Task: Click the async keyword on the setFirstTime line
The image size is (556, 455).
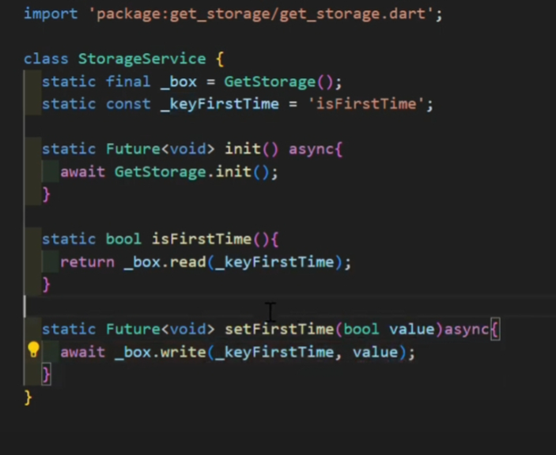Action: coord(467,330)
